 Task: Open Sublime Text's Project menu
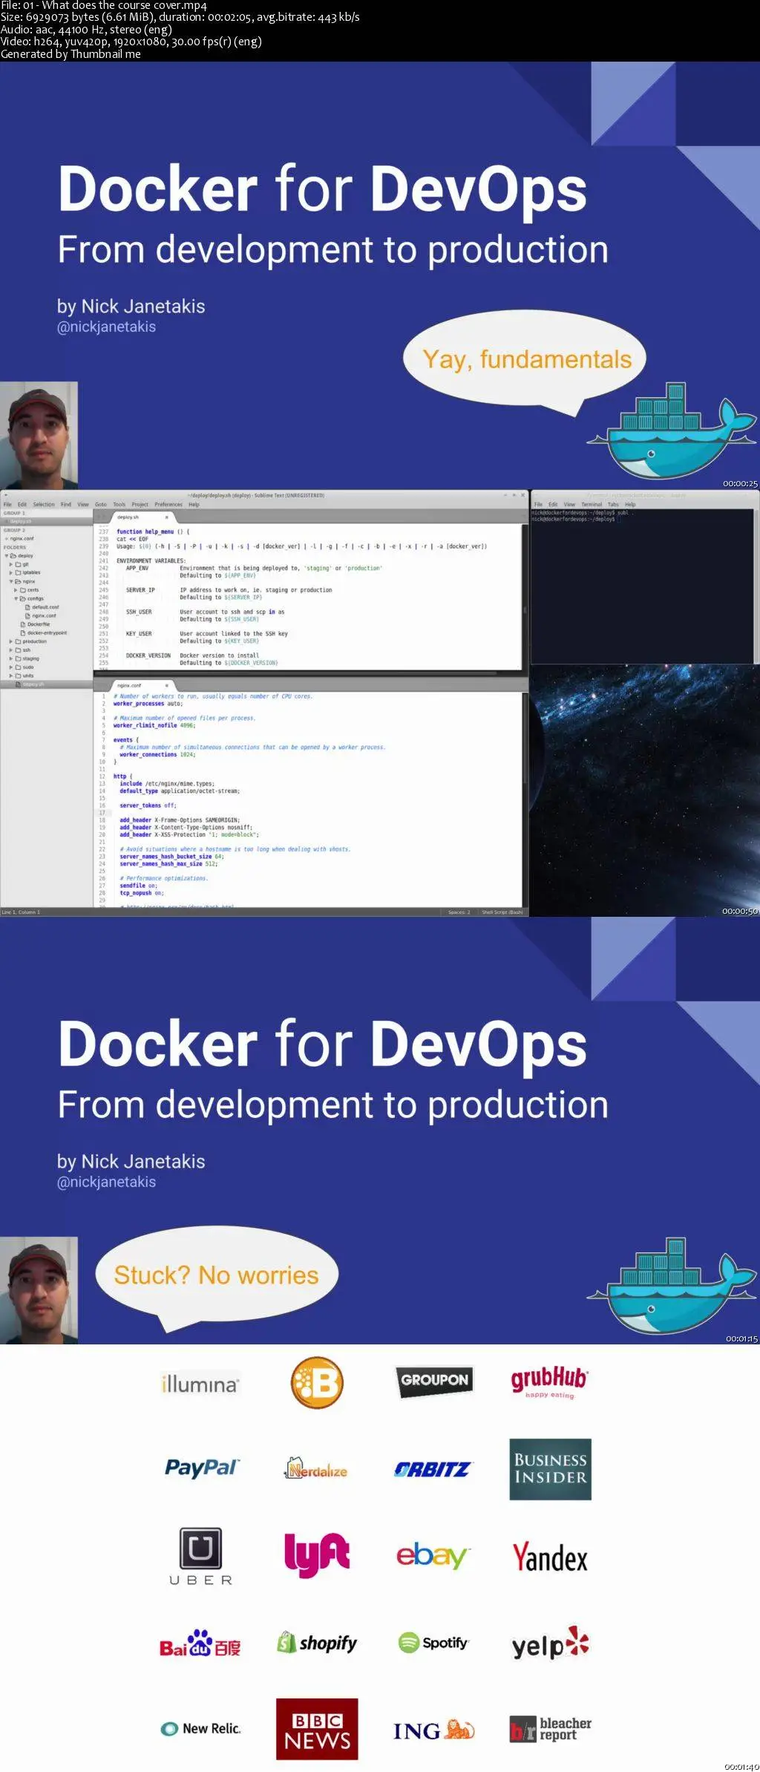click(x=140, y=504)
